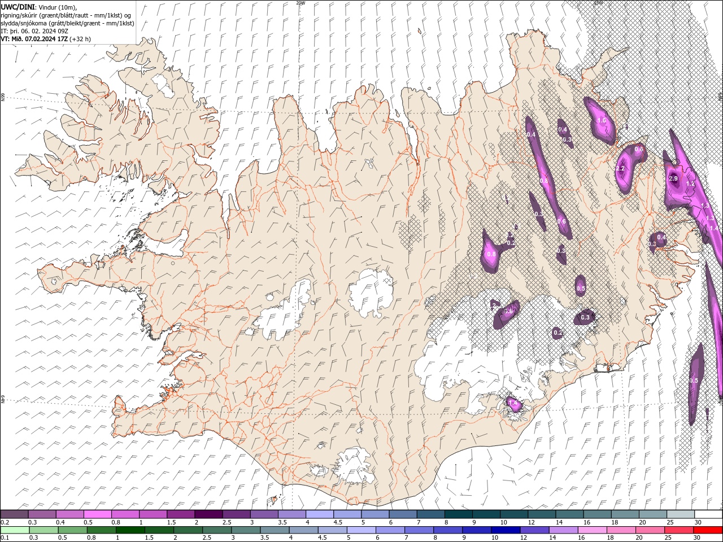723x542 pixels.
Task: Pick the bright magenta-pink 0.5 legend swatch
Action: pyautogui.click(x=97, y=514)
